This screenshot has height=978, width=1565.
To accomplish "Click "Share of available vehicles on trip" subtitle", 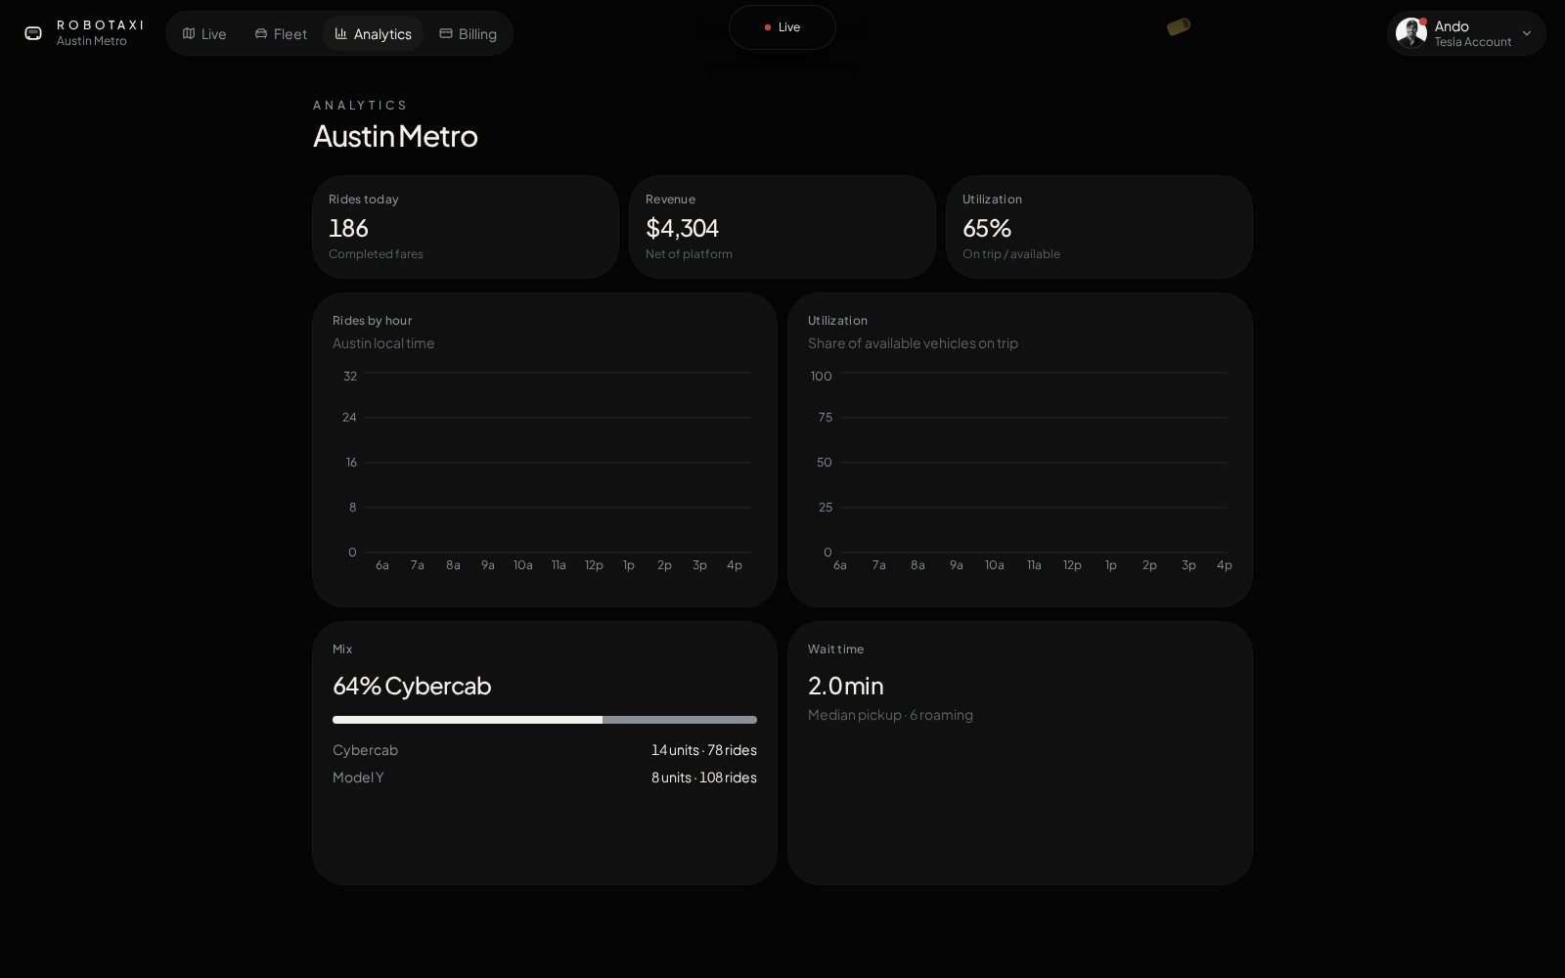I will (x=913, y=343).
